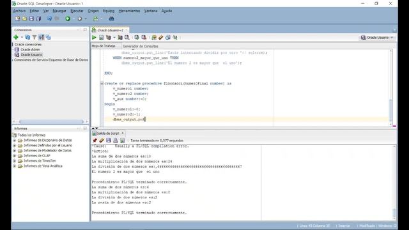409x230 pixels.
Task: Clear the worksheet with the eraser icon
Action: click(160, 38)
